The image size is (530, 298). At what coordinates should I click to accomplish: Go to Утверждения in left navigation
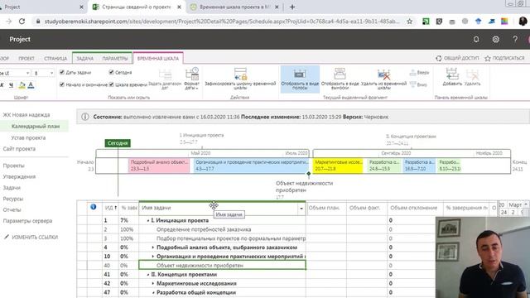(19, 176)
